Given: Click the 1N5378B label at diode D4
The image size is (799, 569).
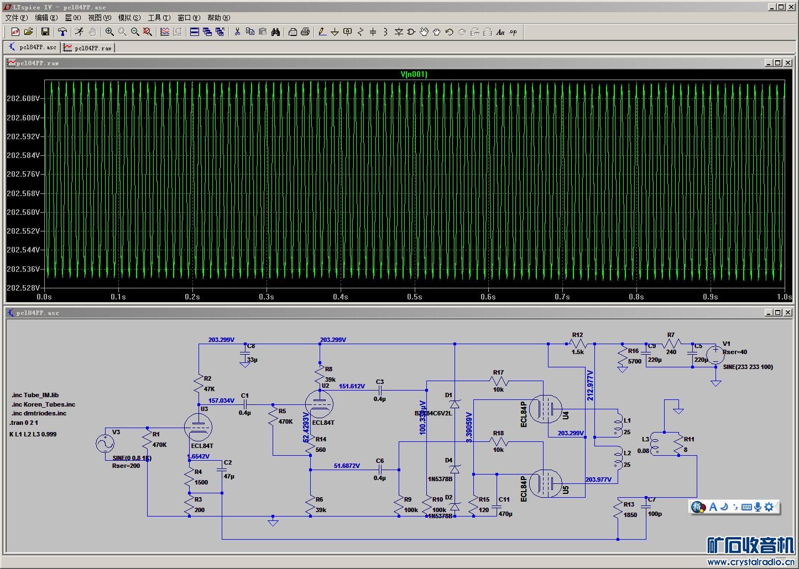Looking at the screenshot, I should click(x=440, y=479).
